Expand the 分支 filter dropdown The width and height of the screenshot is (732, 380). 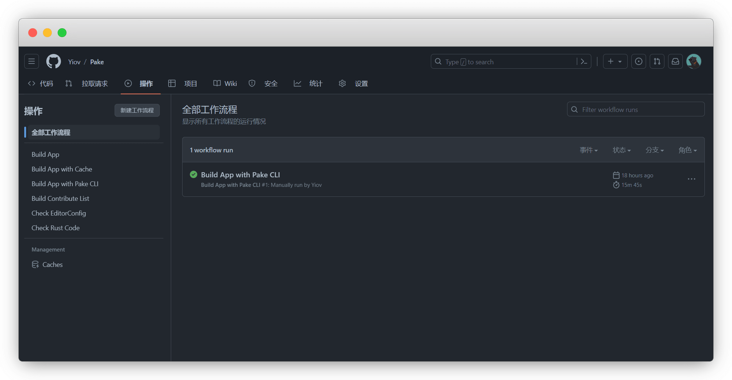pyautogui.click(x=655, y=150)
